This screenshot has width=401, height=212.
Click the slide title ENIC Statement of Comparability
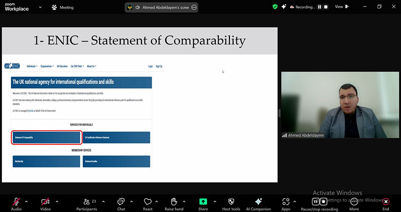tap(140, 41)
